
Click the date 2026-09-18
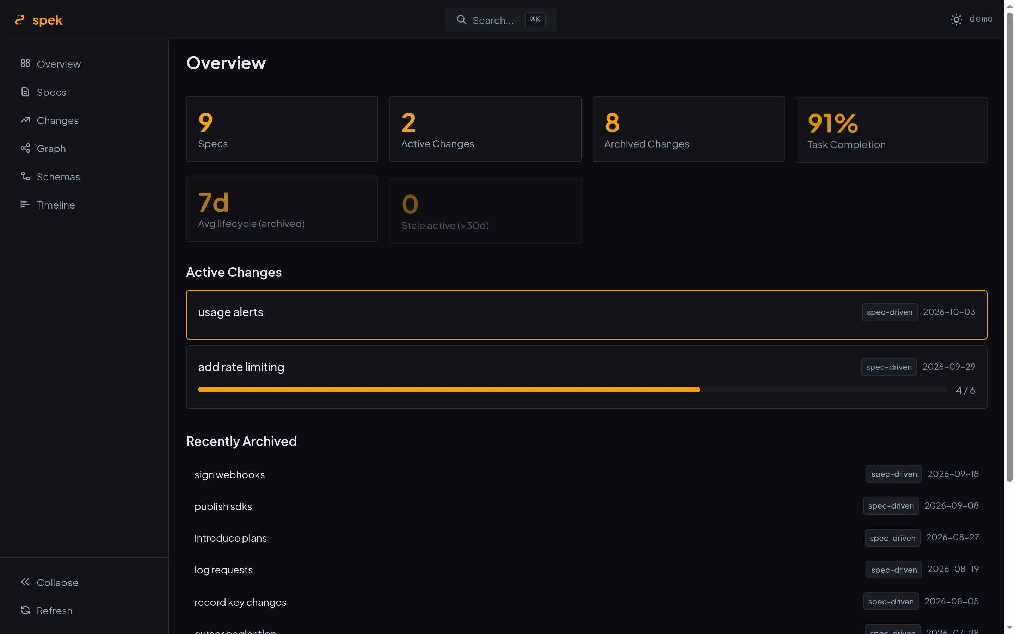pos(953,474)
